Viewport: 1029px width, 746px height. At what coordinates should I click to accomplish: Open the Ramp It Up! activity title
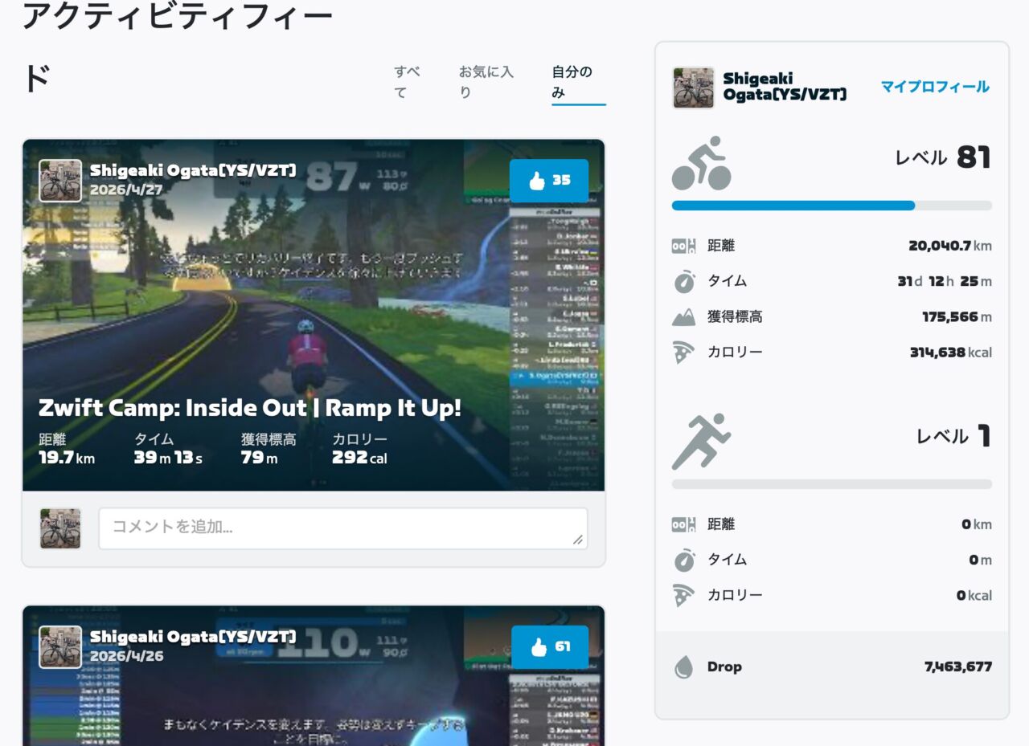click(250, 408)
